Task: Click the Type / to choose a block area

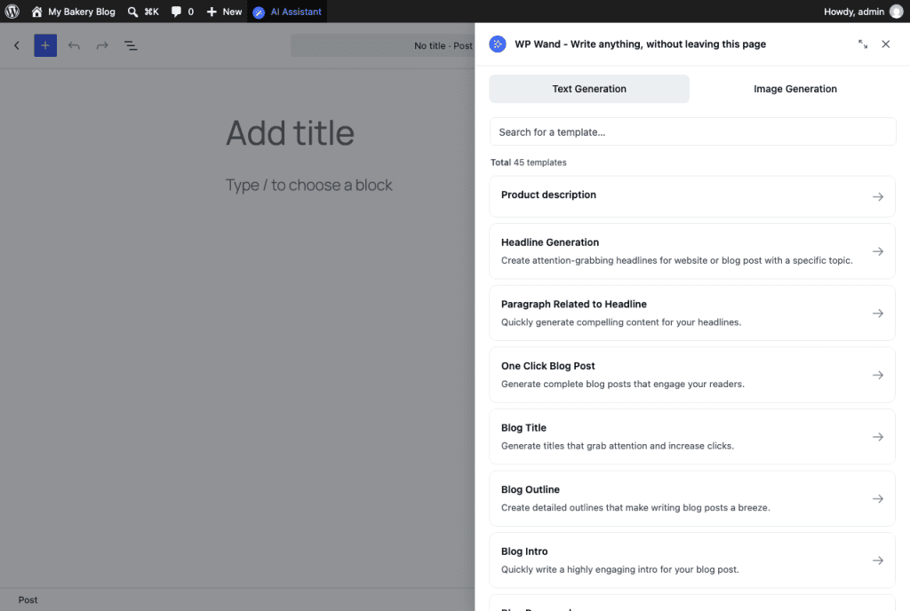Action: (308, 185)
